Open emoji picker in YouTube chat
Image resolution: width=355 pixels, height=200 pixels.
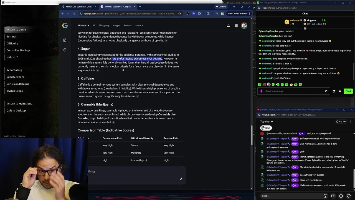pos(325,196)
